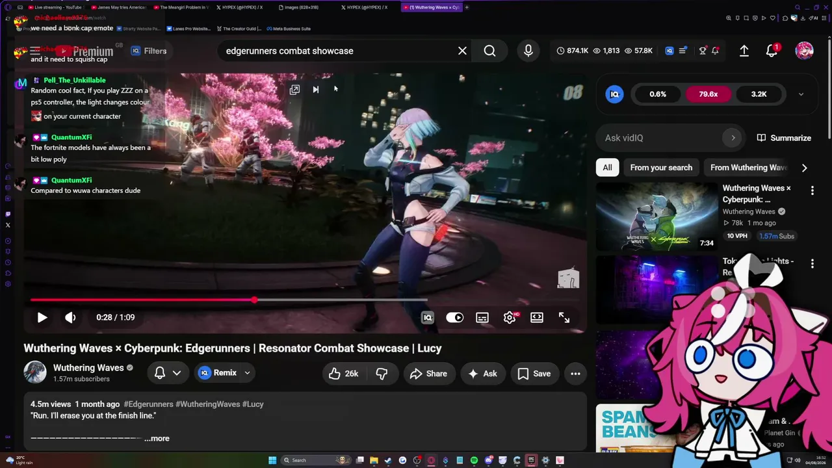Click the vidIQ Remix button

tap(218, 373)
